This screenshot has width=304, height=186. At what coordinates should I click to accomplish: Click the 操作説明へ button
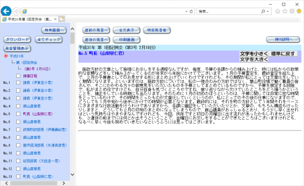click(283, 39)
